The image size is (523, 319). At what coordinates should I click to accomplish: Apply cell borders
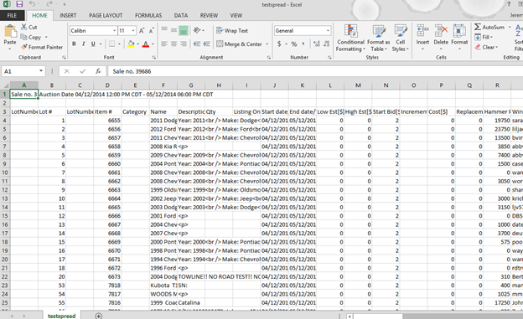112,44
